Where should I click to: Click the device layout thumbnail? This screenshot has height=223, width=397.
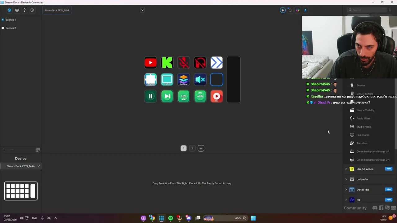pos(21,191)
